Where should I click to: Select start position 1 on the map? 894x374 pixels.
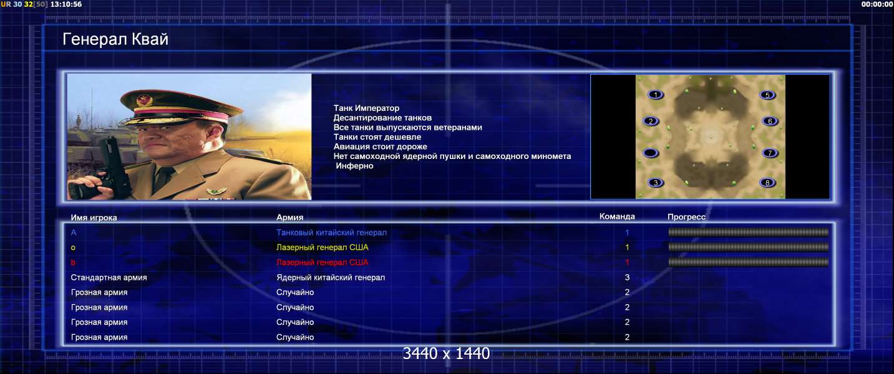[x=655, y=95]
